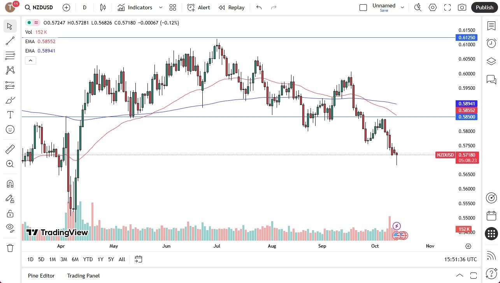Expand the Indicators dropdown arrow
The height and width of the screenshot is (283, 500).
click(x=160, y=7)
